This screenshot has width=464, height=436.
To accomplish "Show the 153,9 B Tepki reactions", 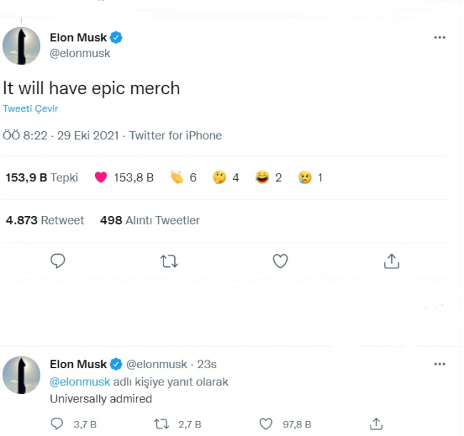I will coord(41,178).
